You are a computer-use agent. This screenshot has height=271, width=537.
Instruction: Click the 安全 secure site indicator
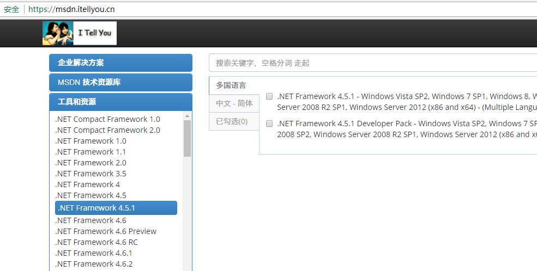click(x=11, y=9)
